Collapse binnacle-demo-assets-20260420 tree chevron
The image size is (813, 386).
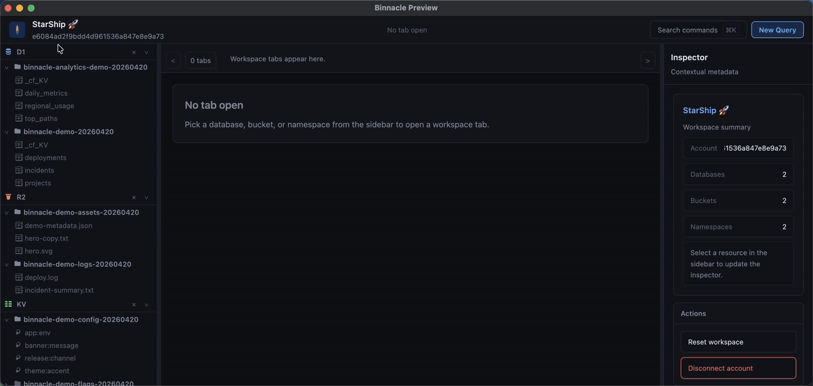pyautogui.click(x=7, y=213)
